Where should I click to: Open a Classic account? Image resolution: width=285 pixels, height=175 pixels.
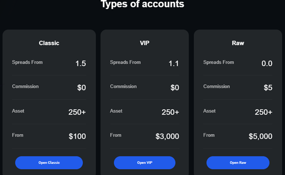coord(49,163)
